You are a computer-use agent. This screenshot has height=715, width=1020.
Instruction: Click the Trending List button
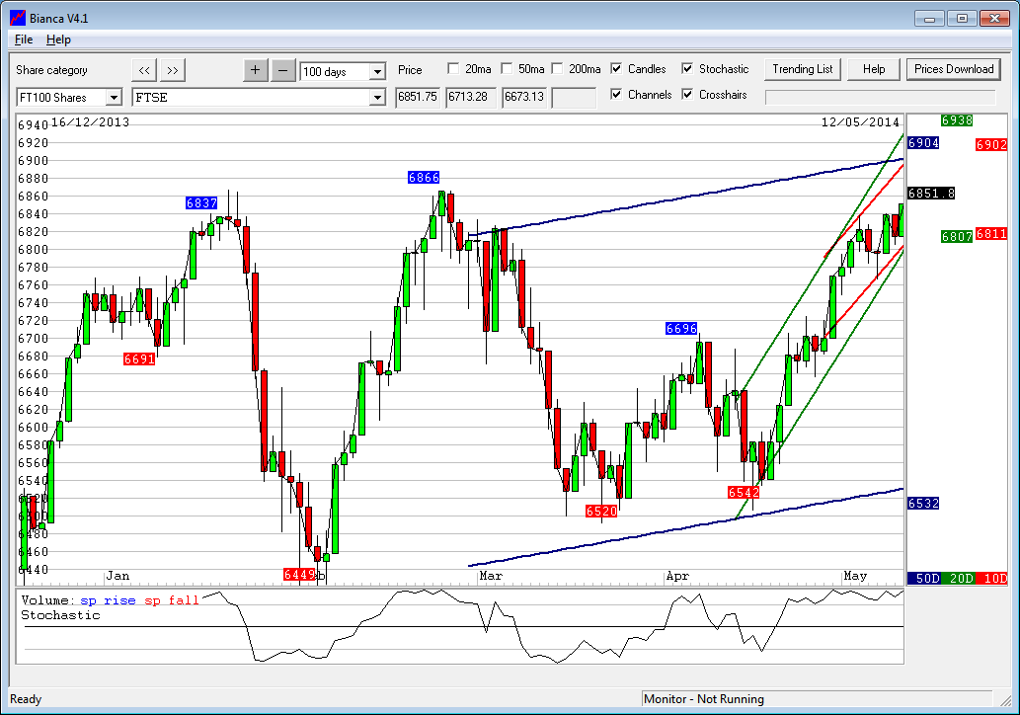click(x=803, y=69)
